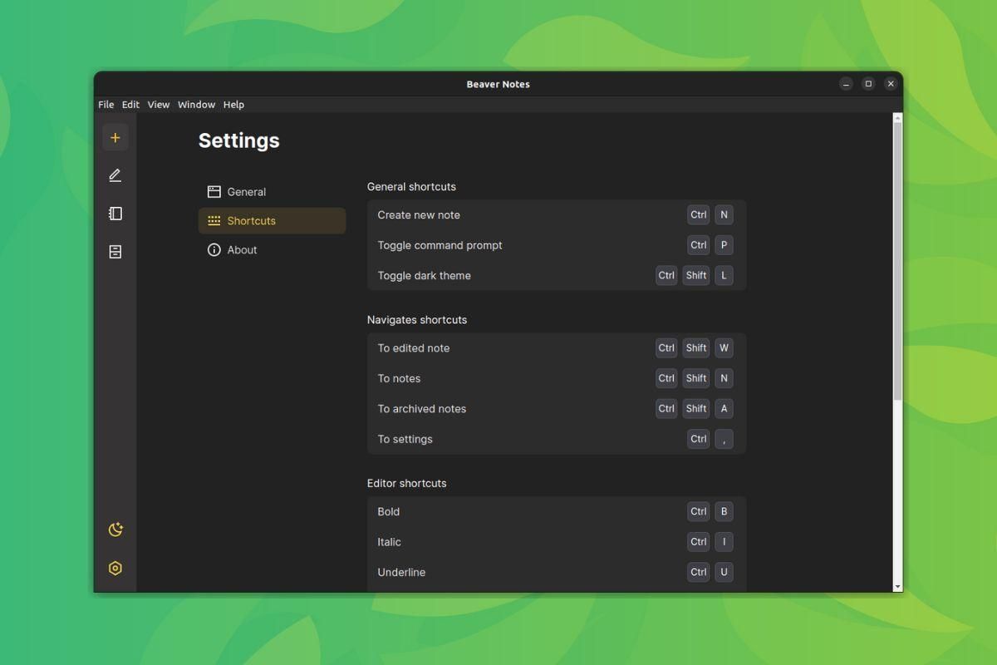Viewport: 997px width, 665px height.
Task: Select the Toggle command prompt shortcut entry
Action: point(498,245)
